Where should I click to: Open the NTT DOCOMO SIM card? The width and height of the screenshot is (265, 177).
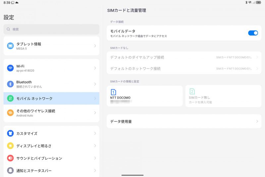click(x=145, y=96)
